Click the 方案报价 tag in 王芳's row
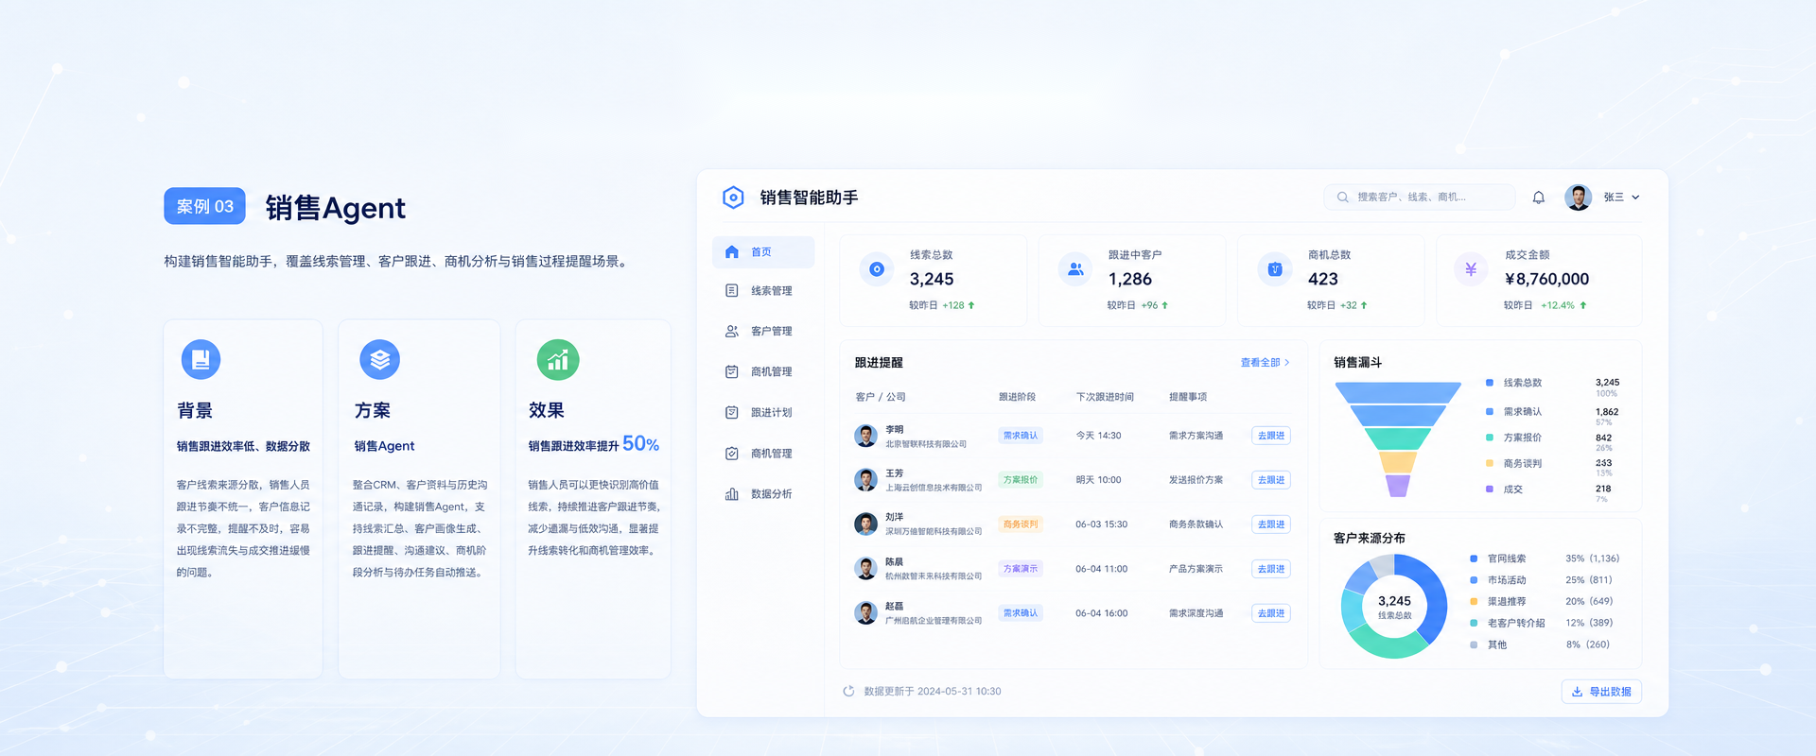The width and height of the screenshot is (1816, 756). (x=1021, y=480)
